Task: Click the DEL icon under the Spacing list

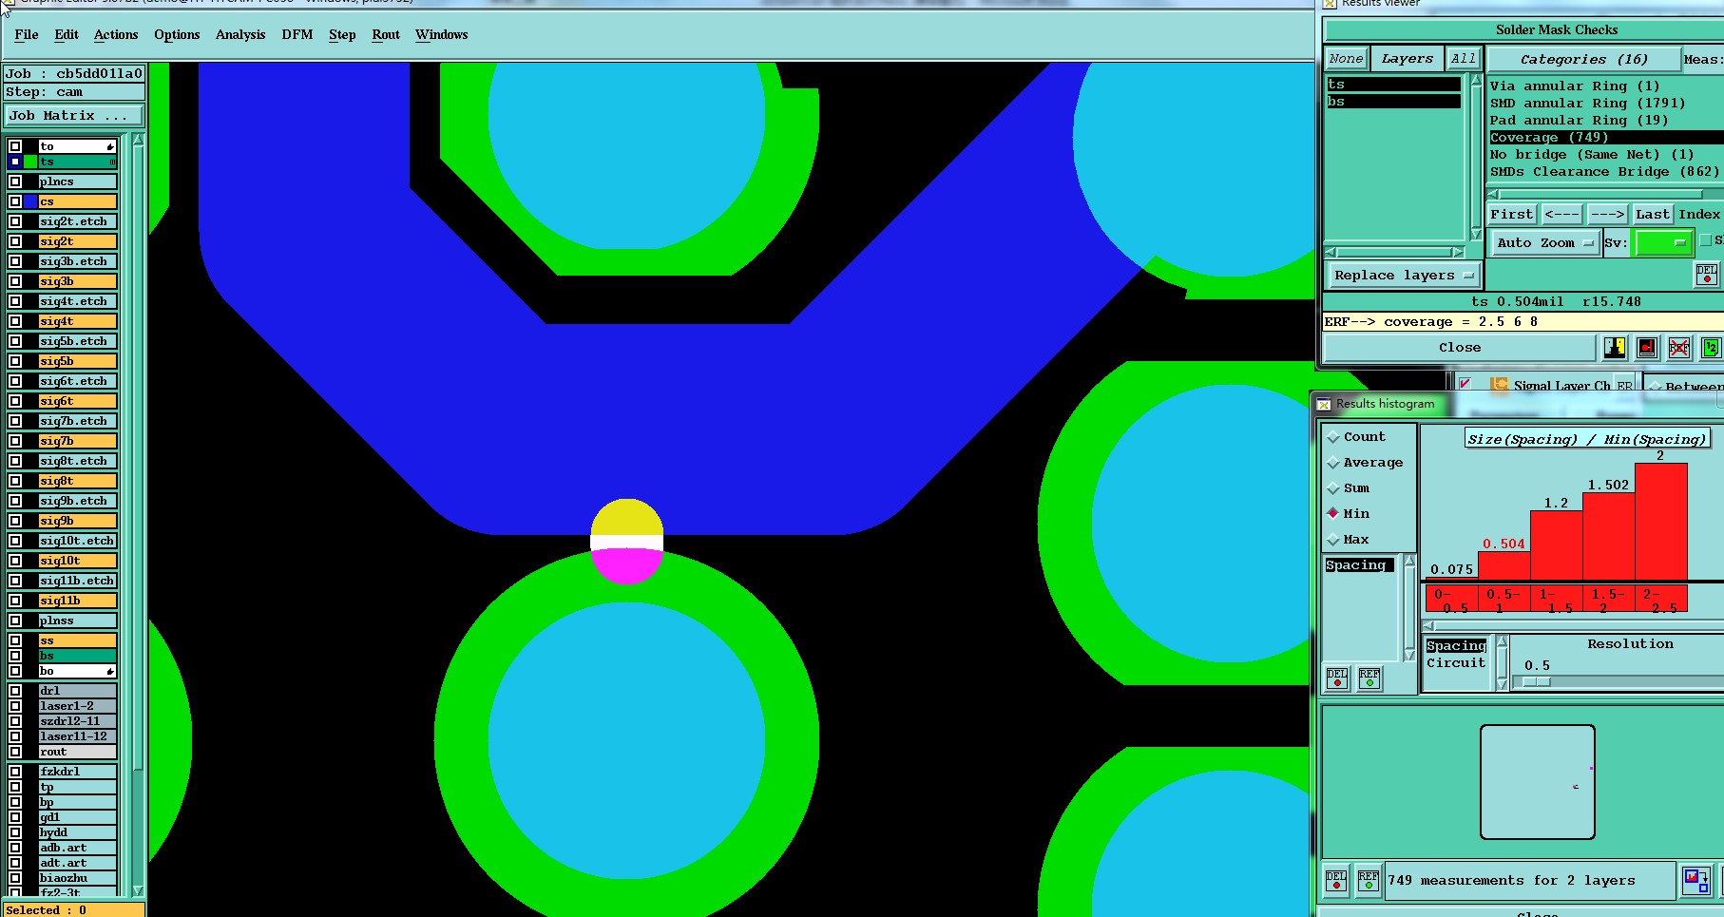Action: click(1337, 678)
